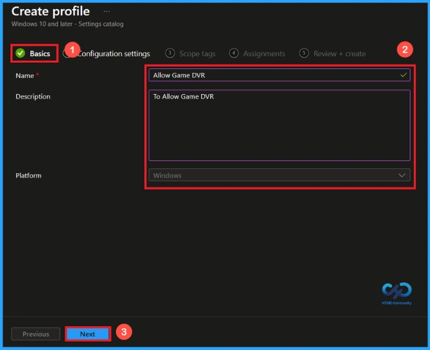
Task: Open the Scope tags step
Action: coord(190,53)
